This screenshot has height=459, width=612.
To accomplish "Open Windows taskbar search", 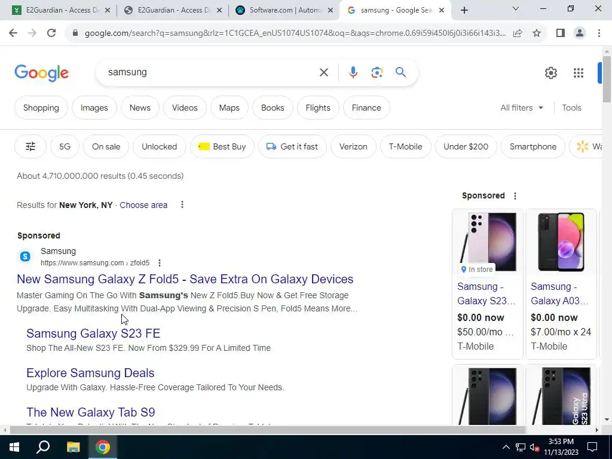I will coord(43,447).
